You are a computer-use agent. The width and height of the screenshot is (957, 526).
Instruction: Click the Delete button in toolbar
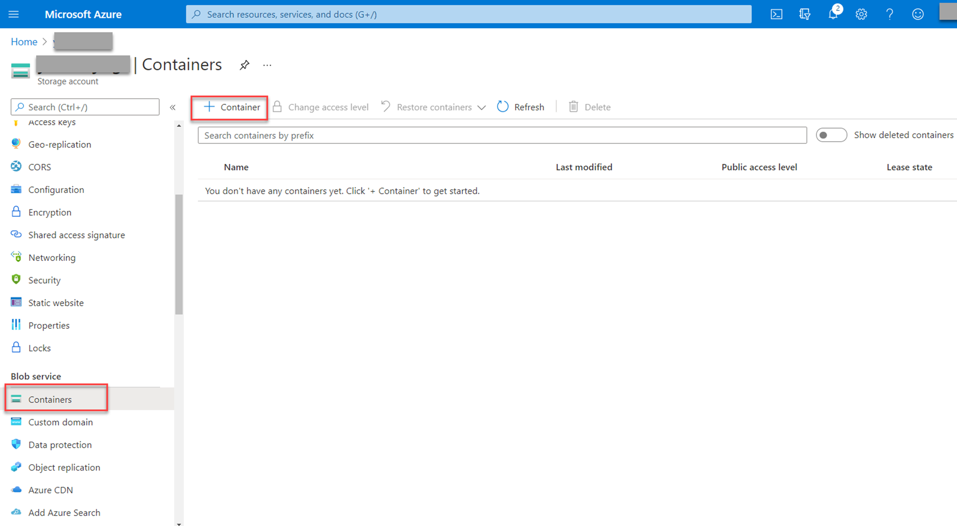point(590,107)
